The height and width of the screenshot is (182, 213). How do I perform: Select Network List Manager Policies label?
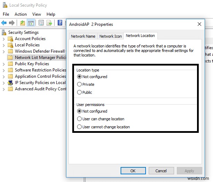(41, 58)
